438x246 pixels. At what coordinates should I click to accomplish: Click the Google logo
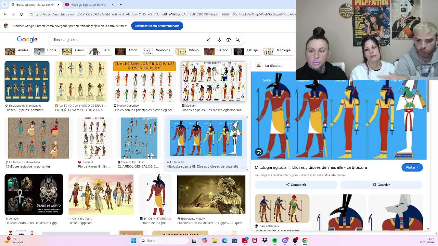[x=27, y=40]
